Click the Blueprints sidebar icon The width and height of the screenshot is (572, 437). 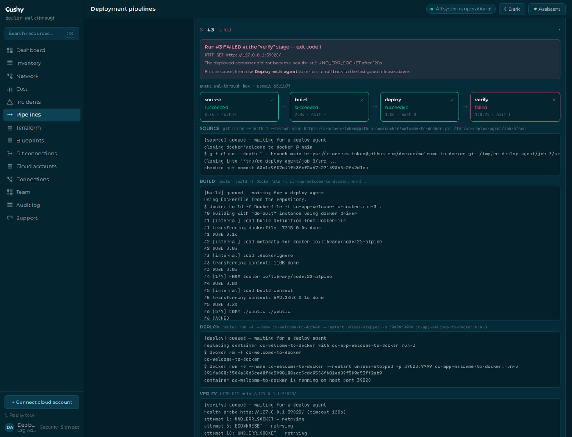tap(10, 140)
